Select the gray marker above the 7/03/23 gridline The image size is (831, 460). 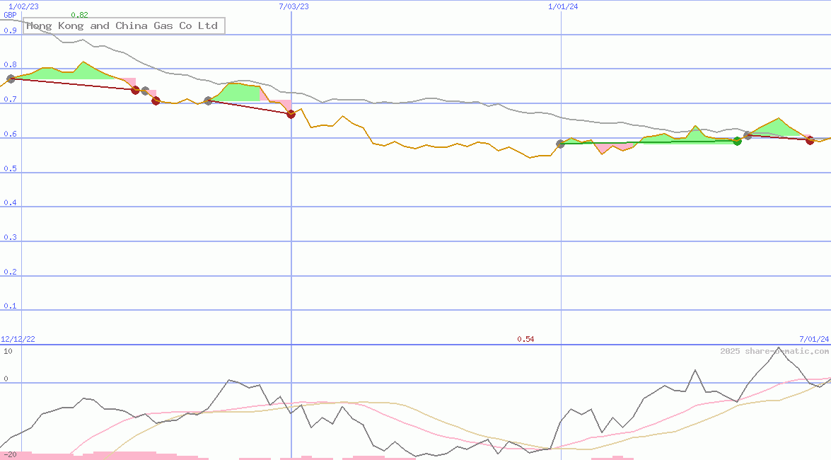tap(207, 100)
